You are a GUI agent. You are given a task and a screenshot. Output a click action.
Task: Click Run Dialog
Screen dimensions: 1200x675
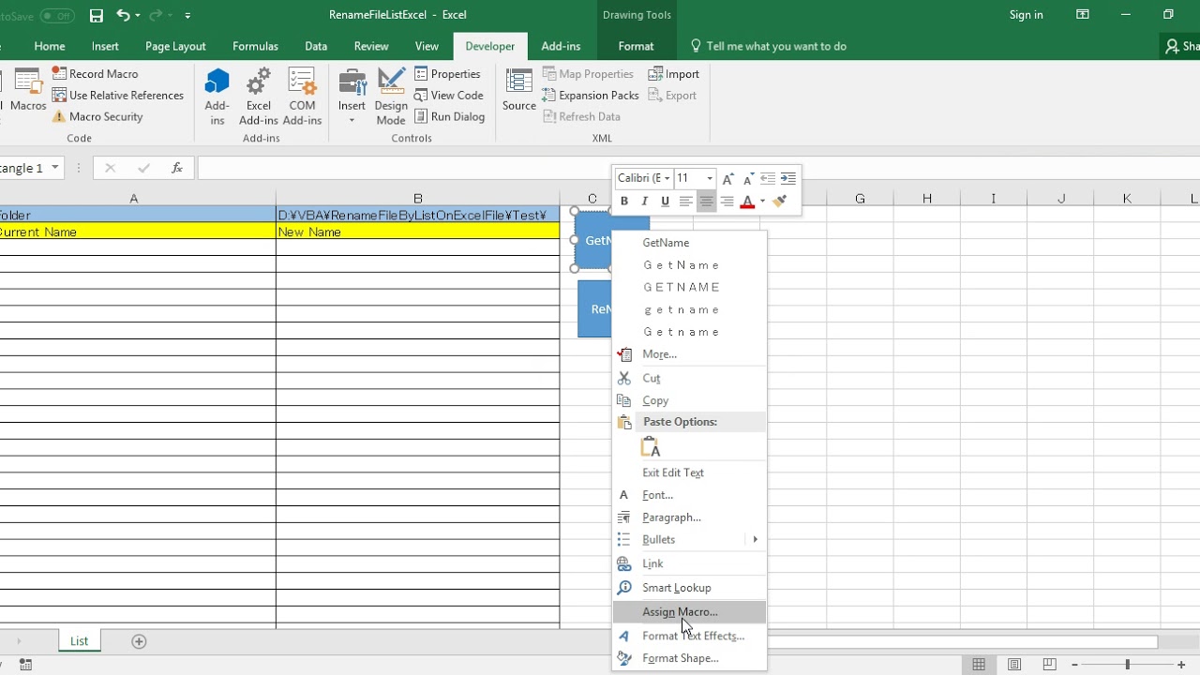[x=449, y=117]
